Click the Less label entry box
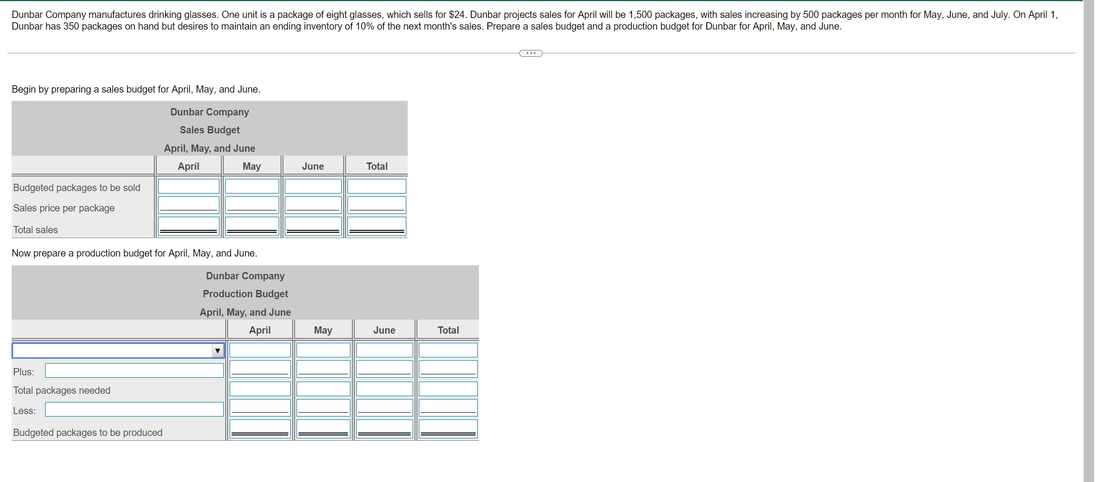The image size is (1095, 482). [134, 409]
